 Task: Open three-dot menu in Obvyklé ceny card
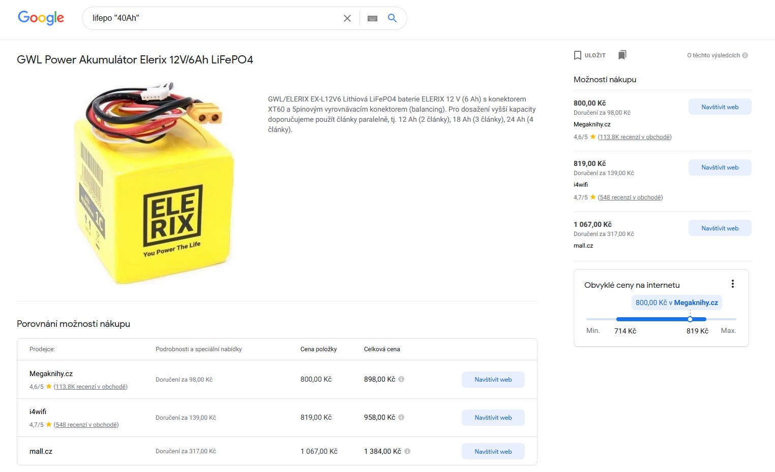click(733, 284)
